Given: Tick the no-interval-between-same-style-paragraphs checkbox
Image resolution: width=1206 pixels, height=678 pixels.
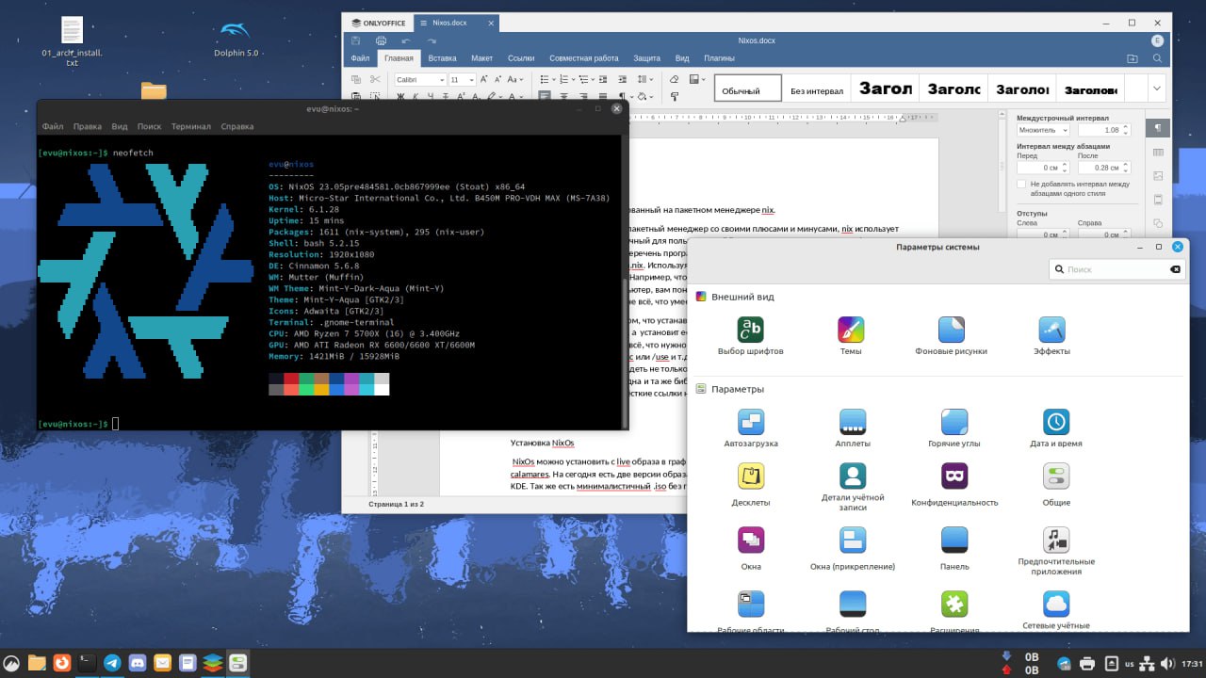Looking at the screenshot, I should point(1022,185).
